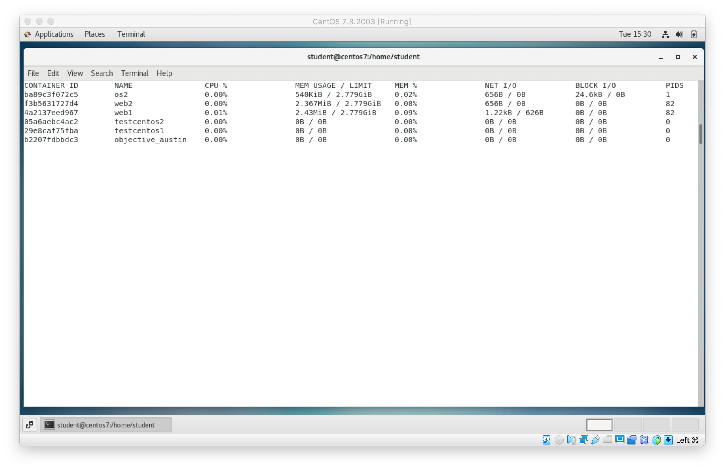Click the VirtualBox network adapters icon
The height and width of the screenshot is (470, 725).
[583, 440]
